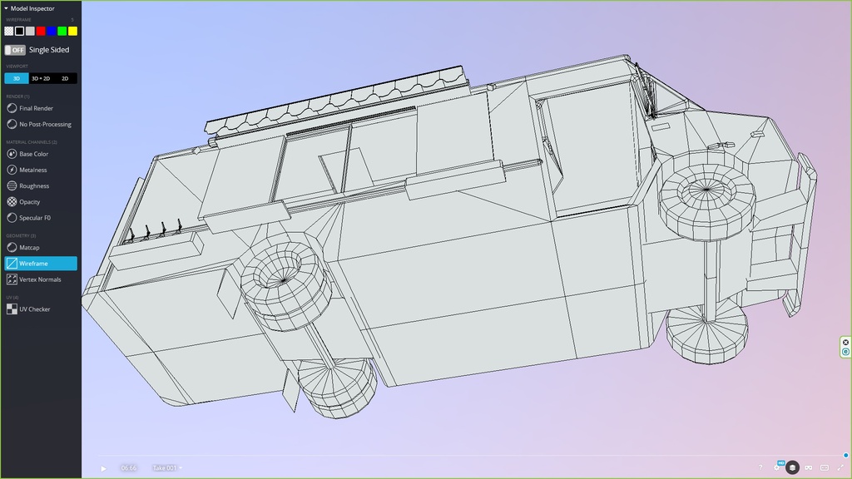Display the Metalness channel
852x479 pixels.
pos(33,170)
